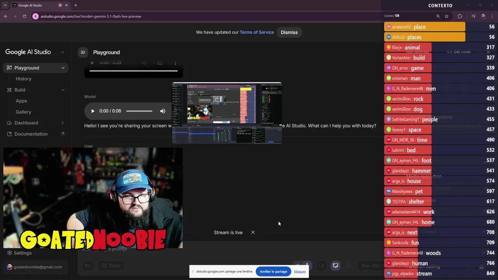Image resolution: width=498 pixels, height=280 pixels.
Task: Click the prompt text input field
Action: [230, 249]
